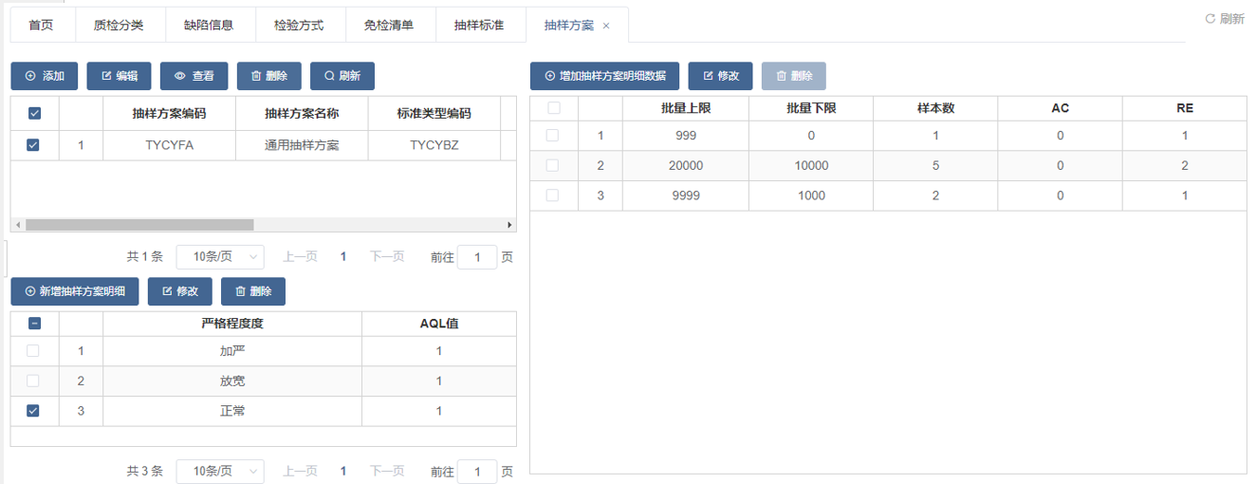The image size is (1256, 484).
Task: Uncheck the TYCYFA row checkbox
Action: click(x=34, y=145)
